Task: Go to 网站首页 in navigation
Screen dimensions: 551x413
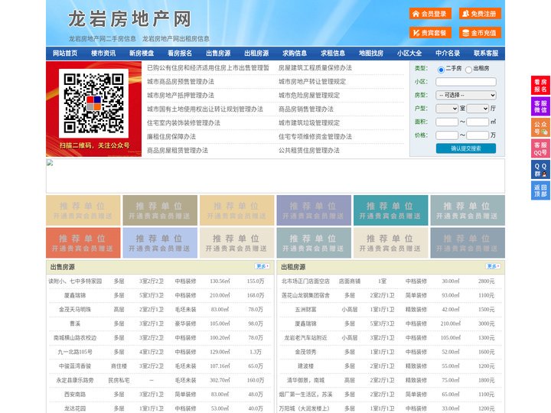Action: pyautogui.click(x=65, y=54)
